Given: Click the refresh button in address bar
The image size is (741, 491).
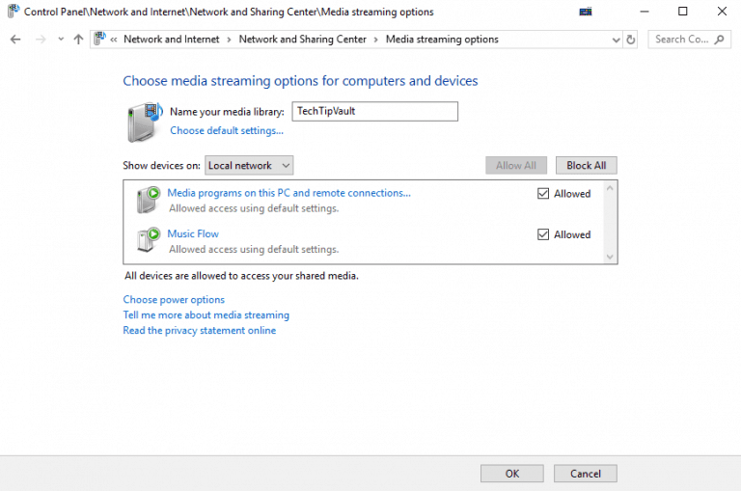Looking at the screenshot, I should click(631, 40).
